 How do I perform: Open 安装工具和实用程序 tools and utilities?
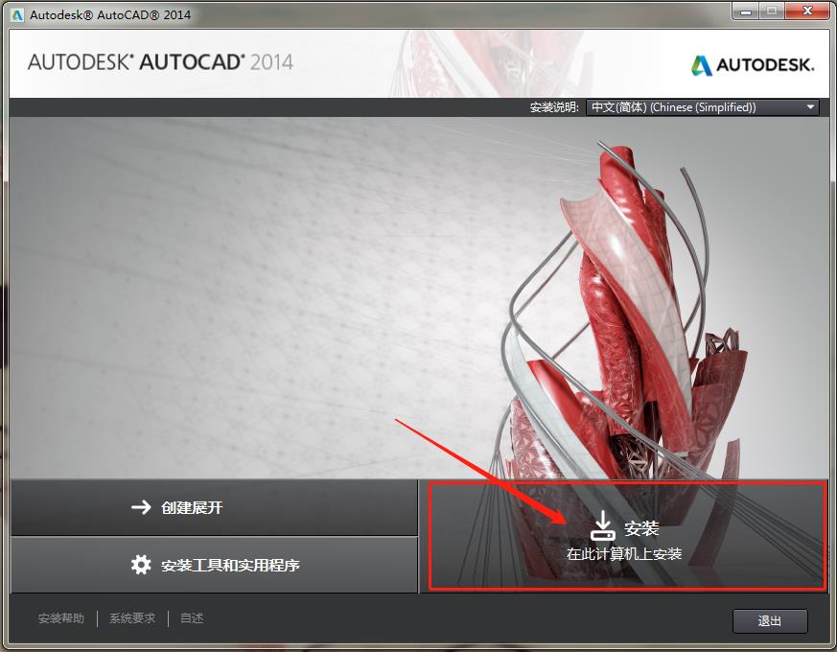[214, 565]
